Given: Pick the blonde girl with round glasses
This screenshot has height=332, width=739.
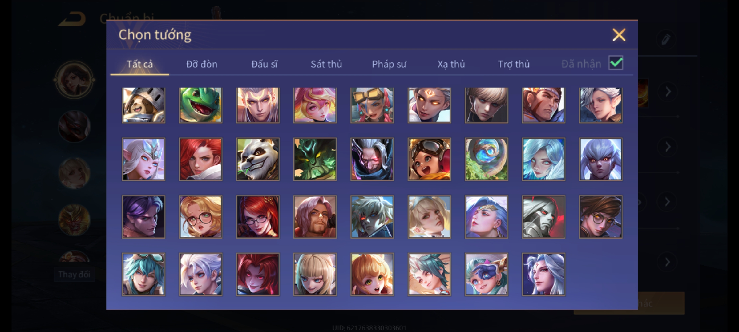Looking at the screenshot, I should (x=200, y=217).
